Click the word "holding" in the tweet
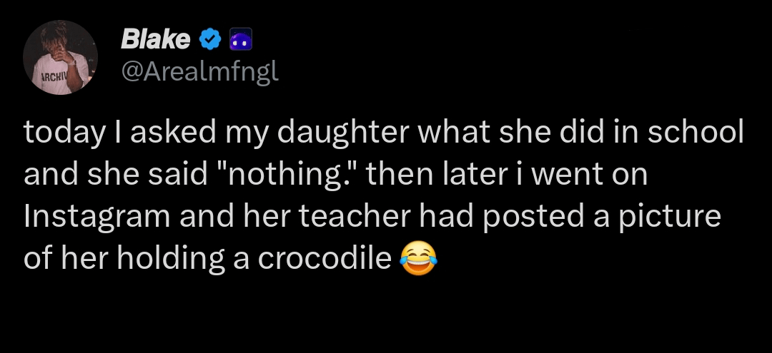 (167, 259)
